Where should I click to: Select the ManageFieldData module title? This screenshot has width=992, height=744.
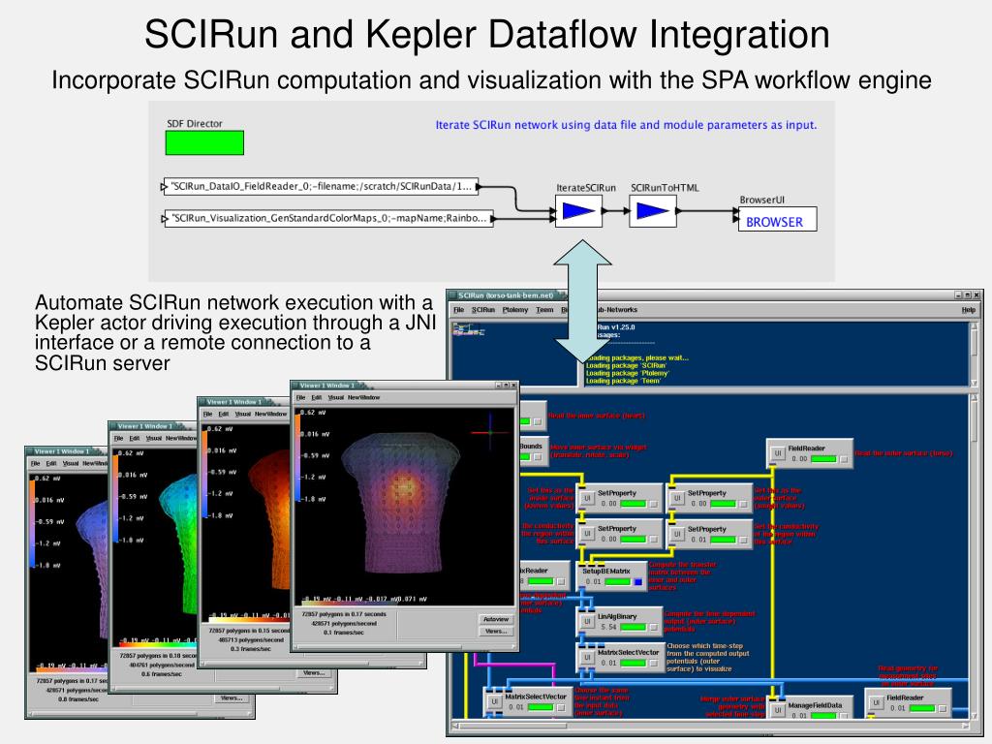coord(815,705)
